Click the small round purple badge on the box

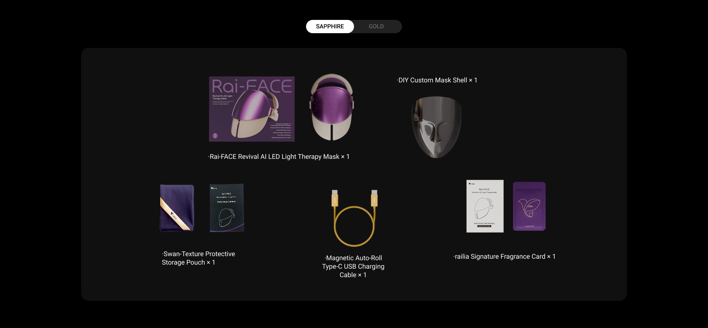click(215, 136)
